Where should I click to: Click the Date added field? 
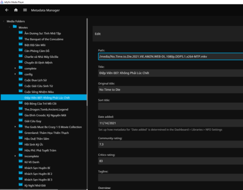coord(170,123)
